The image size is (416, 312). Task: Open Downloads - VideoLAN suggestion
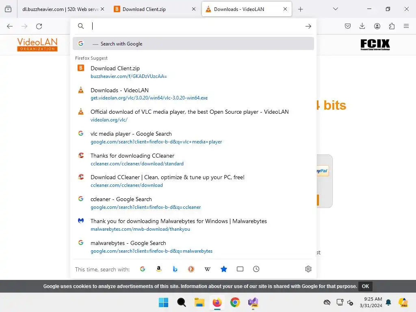193,94
